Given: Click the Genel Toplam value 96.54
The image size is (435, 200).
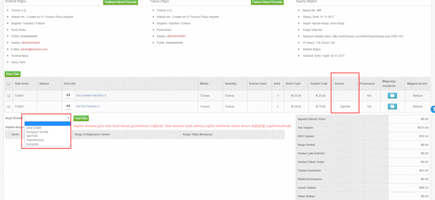Looking at the screenshot, I should click(423, 188).
